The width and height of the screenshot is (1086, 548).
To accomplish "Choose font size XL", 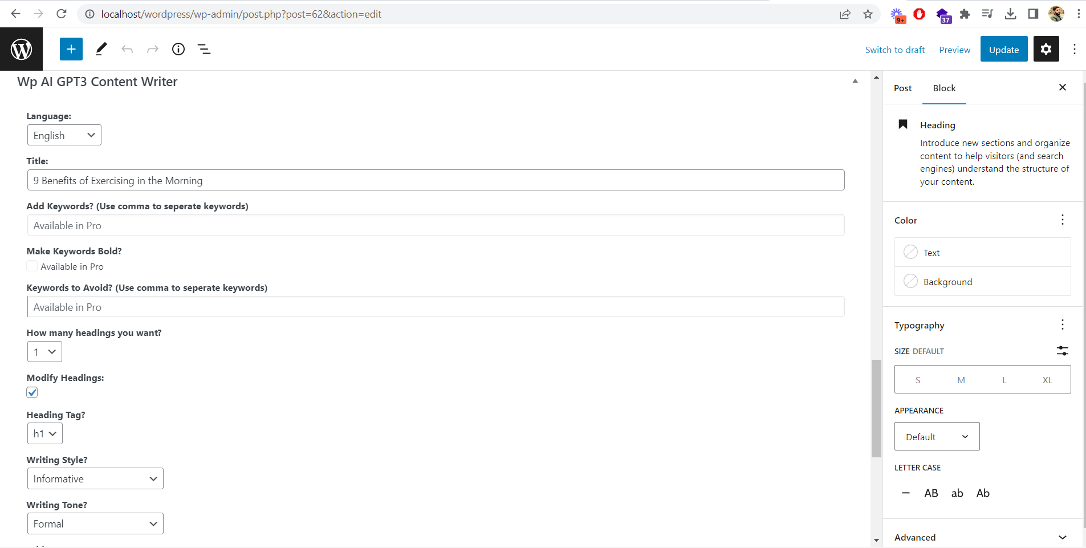I will [1047, 380].
